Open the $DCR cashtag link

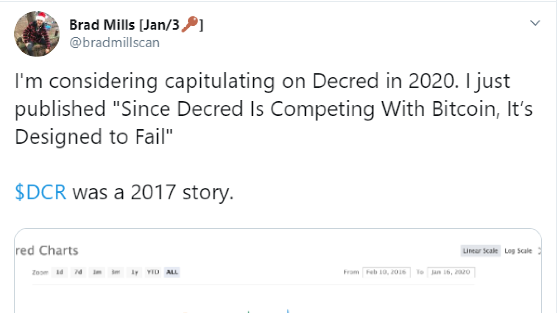click(40, 192)
